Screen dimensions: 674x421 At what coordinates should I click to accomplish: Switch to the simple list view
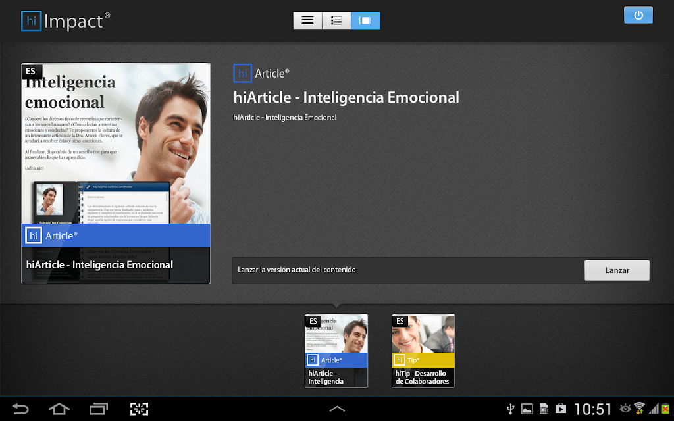[x=307, y=20]
